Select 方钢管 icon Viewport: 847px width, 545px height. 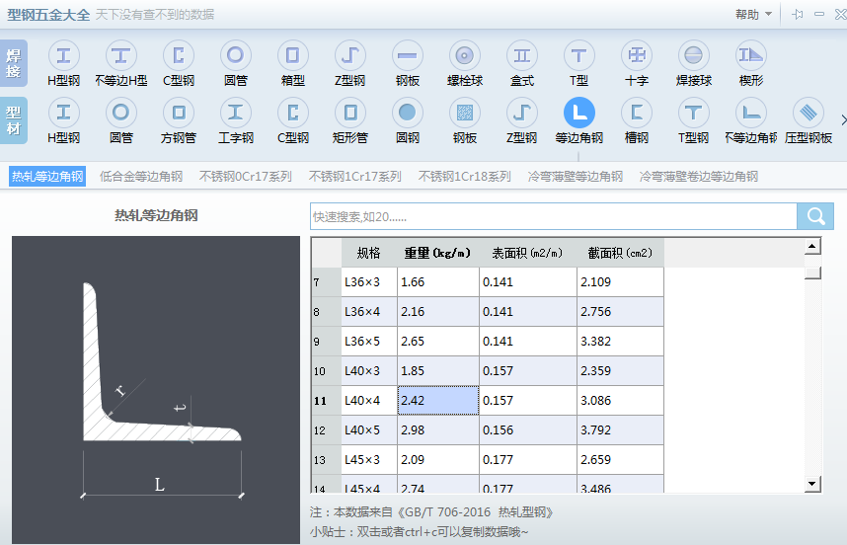click(x=179, y=113)
